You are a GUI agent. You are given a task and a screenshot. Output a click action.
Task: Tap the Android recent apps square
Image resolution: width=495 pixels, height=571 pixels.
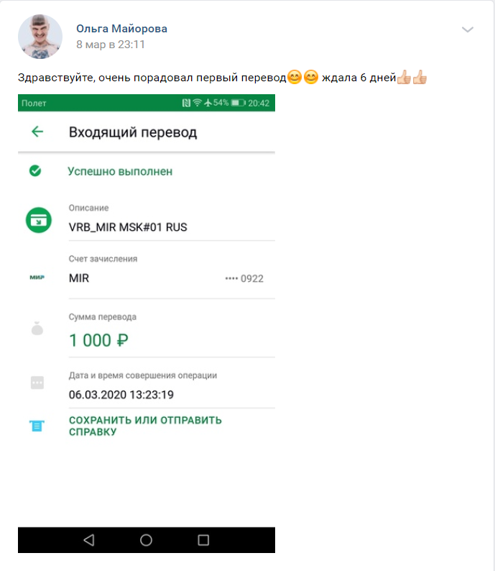click(x=203, y=539)
